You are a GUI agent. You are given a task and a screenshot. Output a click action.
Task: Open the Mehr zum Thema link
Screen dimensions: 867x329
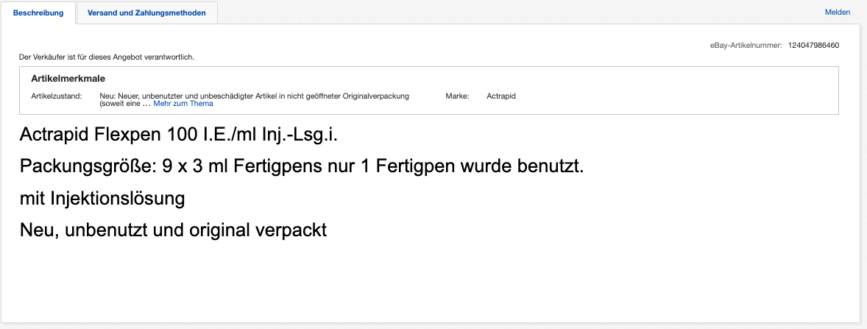183,104
